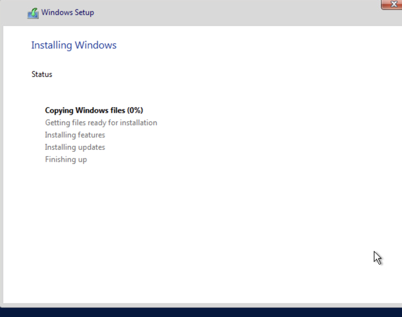Click the "Installing features" step

75,135
